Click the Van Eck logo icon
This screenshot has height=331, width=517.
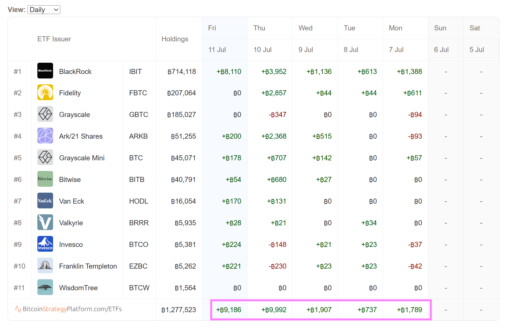[45, 201]
